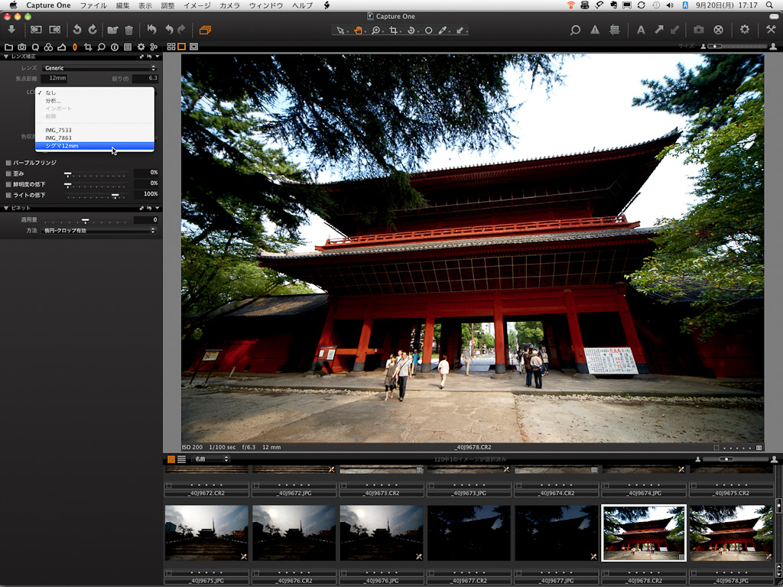Enable the ライトの低下 checkbox
Viewport: 783px width, 587px height.
8,195
